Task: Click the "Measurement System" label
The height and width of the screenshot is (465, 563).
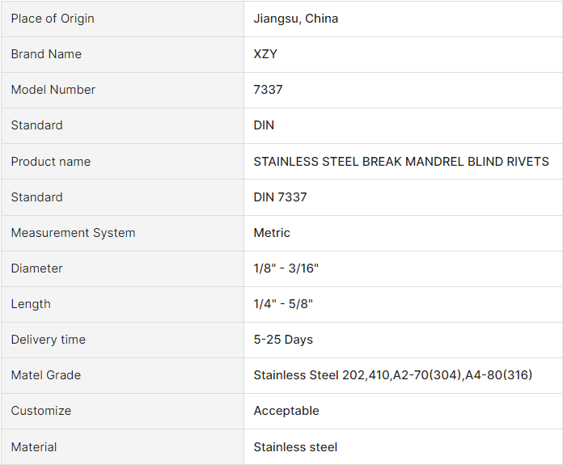Action: [x=73, y=233]
